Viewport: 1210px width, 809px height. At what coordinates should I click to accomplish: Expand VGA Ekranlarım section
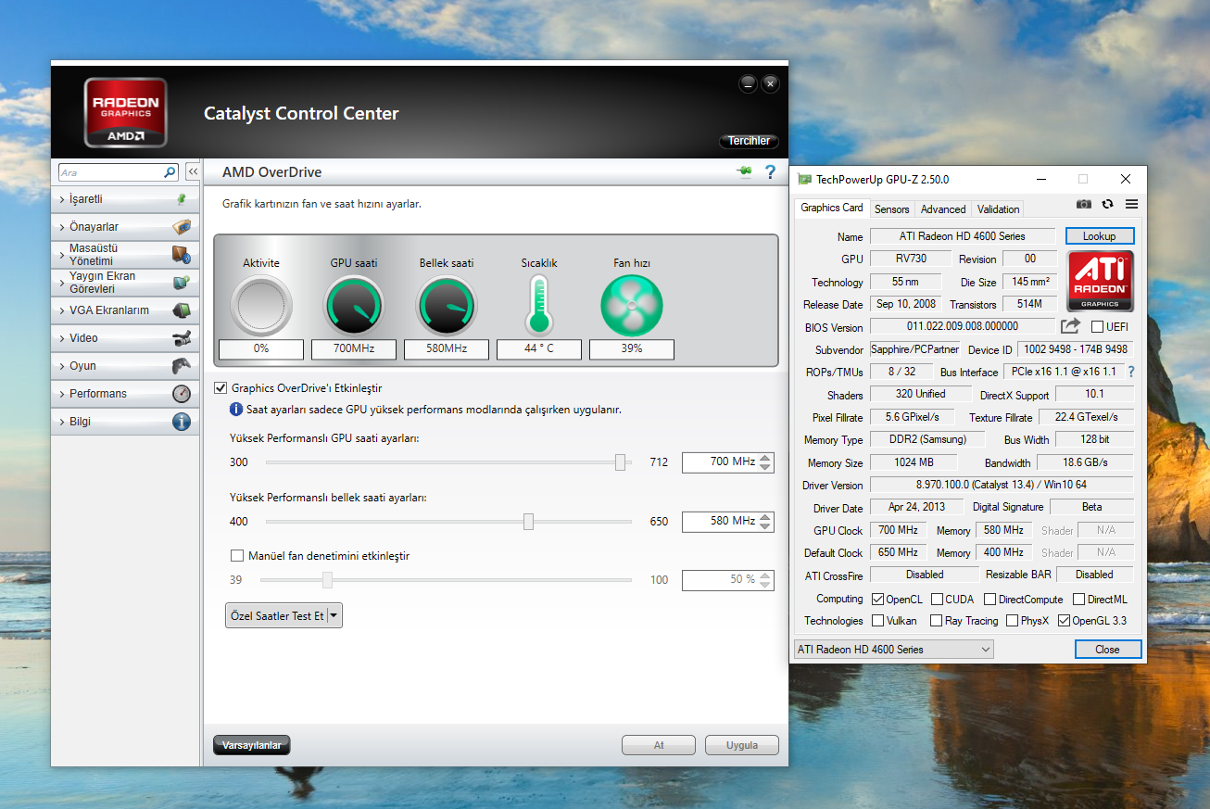point(125,310)
